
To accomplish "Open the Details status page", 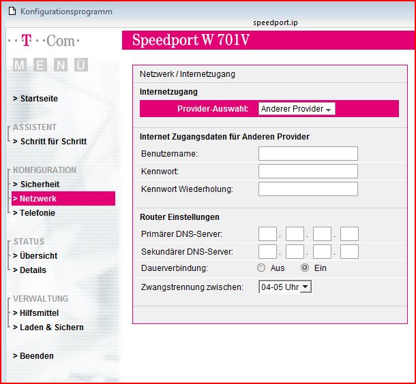I will pos(29,270).
